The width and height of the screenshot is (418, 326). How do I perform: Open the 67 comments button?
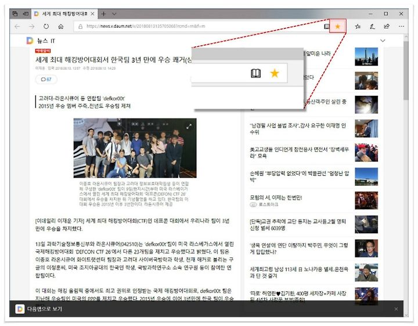point(46,79)
